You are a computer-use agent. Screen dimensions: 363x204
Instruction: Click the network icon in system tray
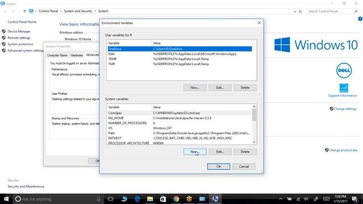[298, 199]
